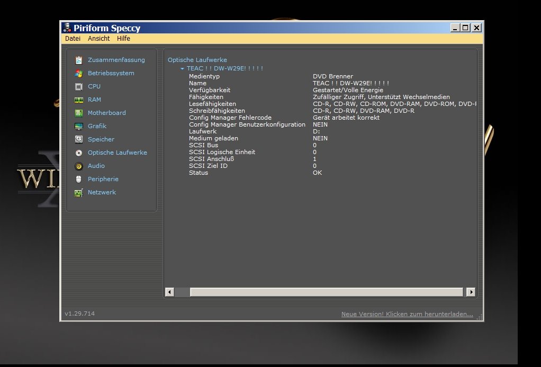The height and width of the screenshot is (367, 541).
Task: Click the D: drive letter value
Action: click(317, 131)
